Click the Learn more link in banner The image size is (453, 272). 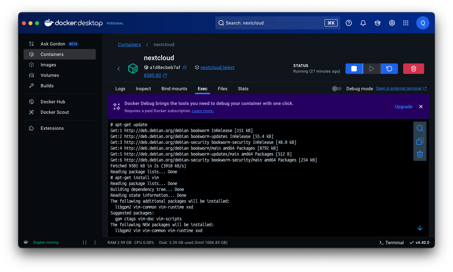tap(203, 111)
